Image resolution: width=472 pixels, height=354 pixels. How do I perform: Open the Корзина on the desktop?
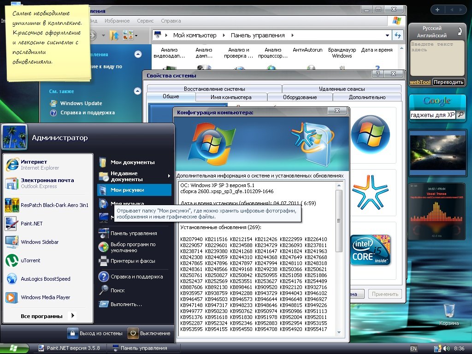pos(449,314)
